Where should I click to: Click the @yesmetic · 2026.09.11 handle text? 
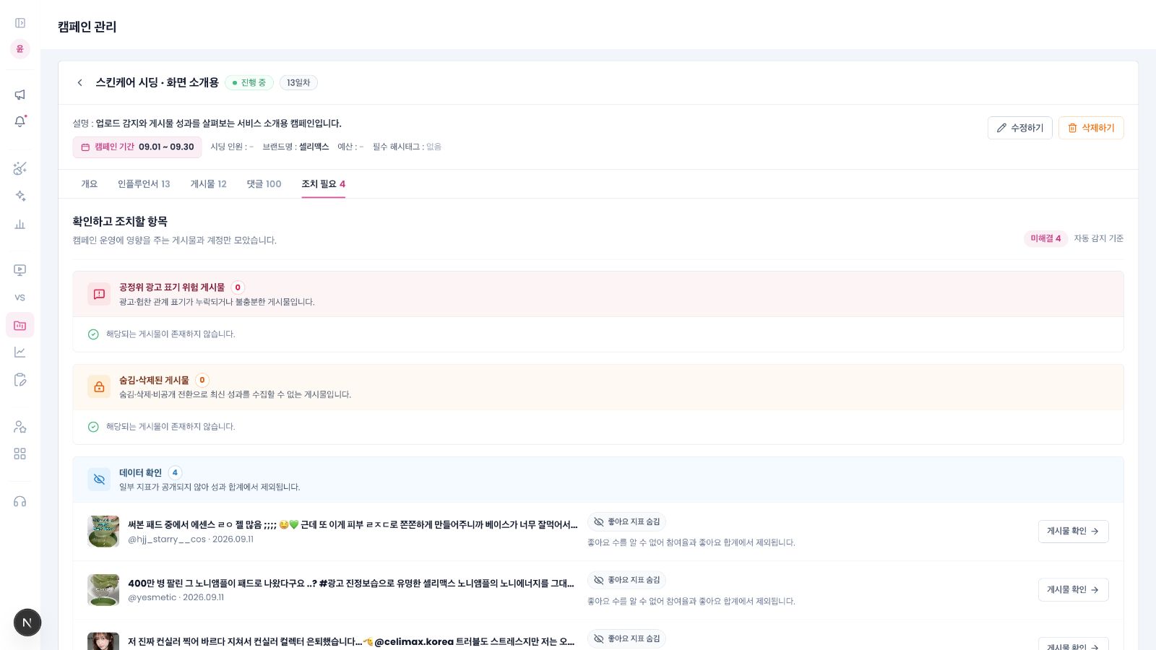(x=176, y=597)
